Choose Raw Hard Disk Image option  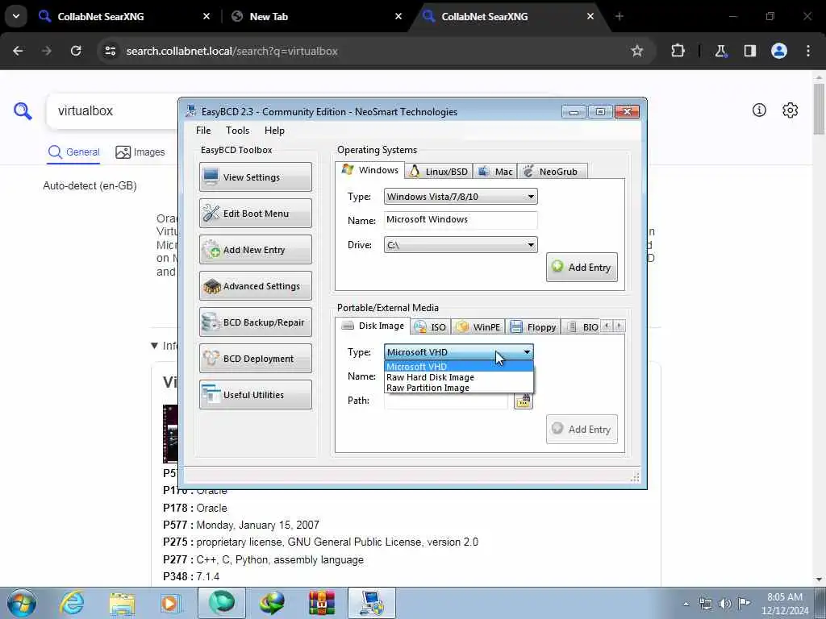[x=459, y=377]
